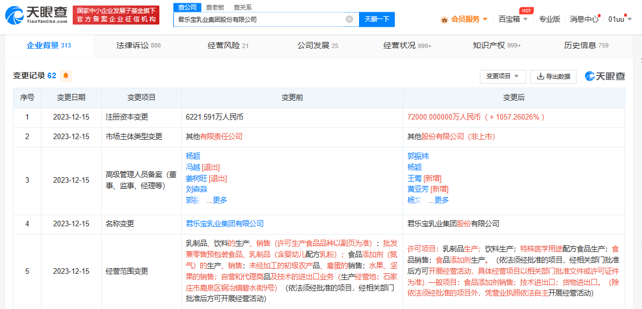Click the VIP member crown icon

[x=444, y=19]
